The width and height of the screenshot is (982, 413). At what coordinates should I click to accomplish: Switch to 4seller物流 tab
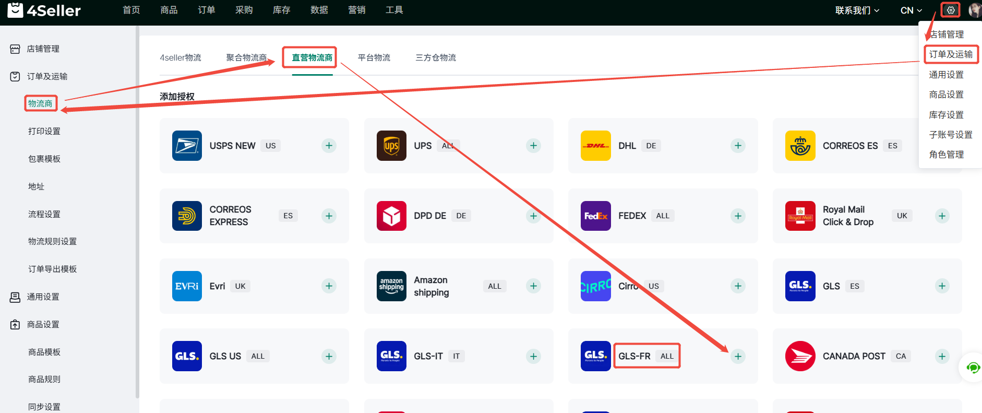[181, 57]
